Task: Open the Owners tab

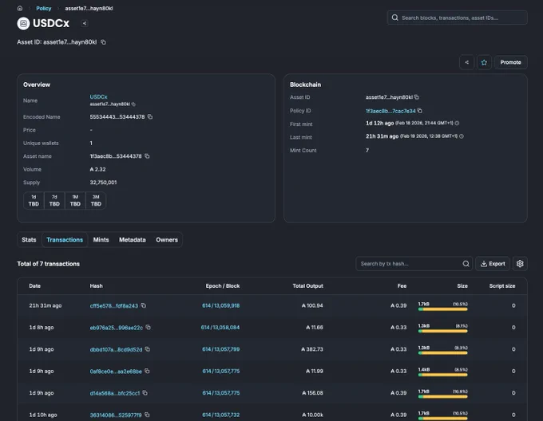Action: click(x=167, y=239)
